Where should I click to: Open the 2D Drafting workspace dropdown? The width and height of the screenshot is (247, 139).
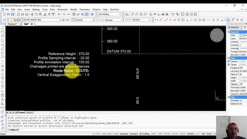tap(110, 14)
